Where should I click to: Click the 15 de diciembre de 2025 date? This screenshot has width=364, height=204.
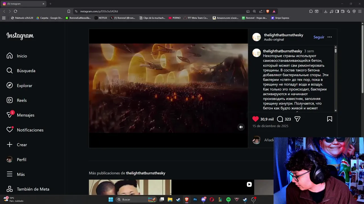click(x=270, y=126)
